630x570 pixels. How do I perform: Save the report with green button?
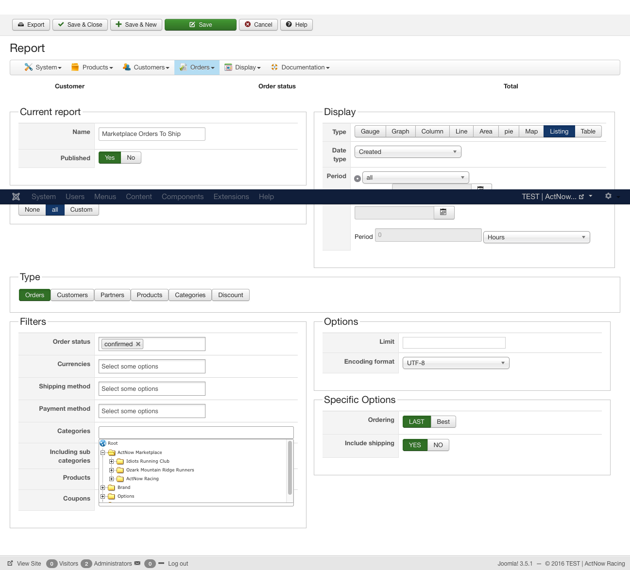201,25
